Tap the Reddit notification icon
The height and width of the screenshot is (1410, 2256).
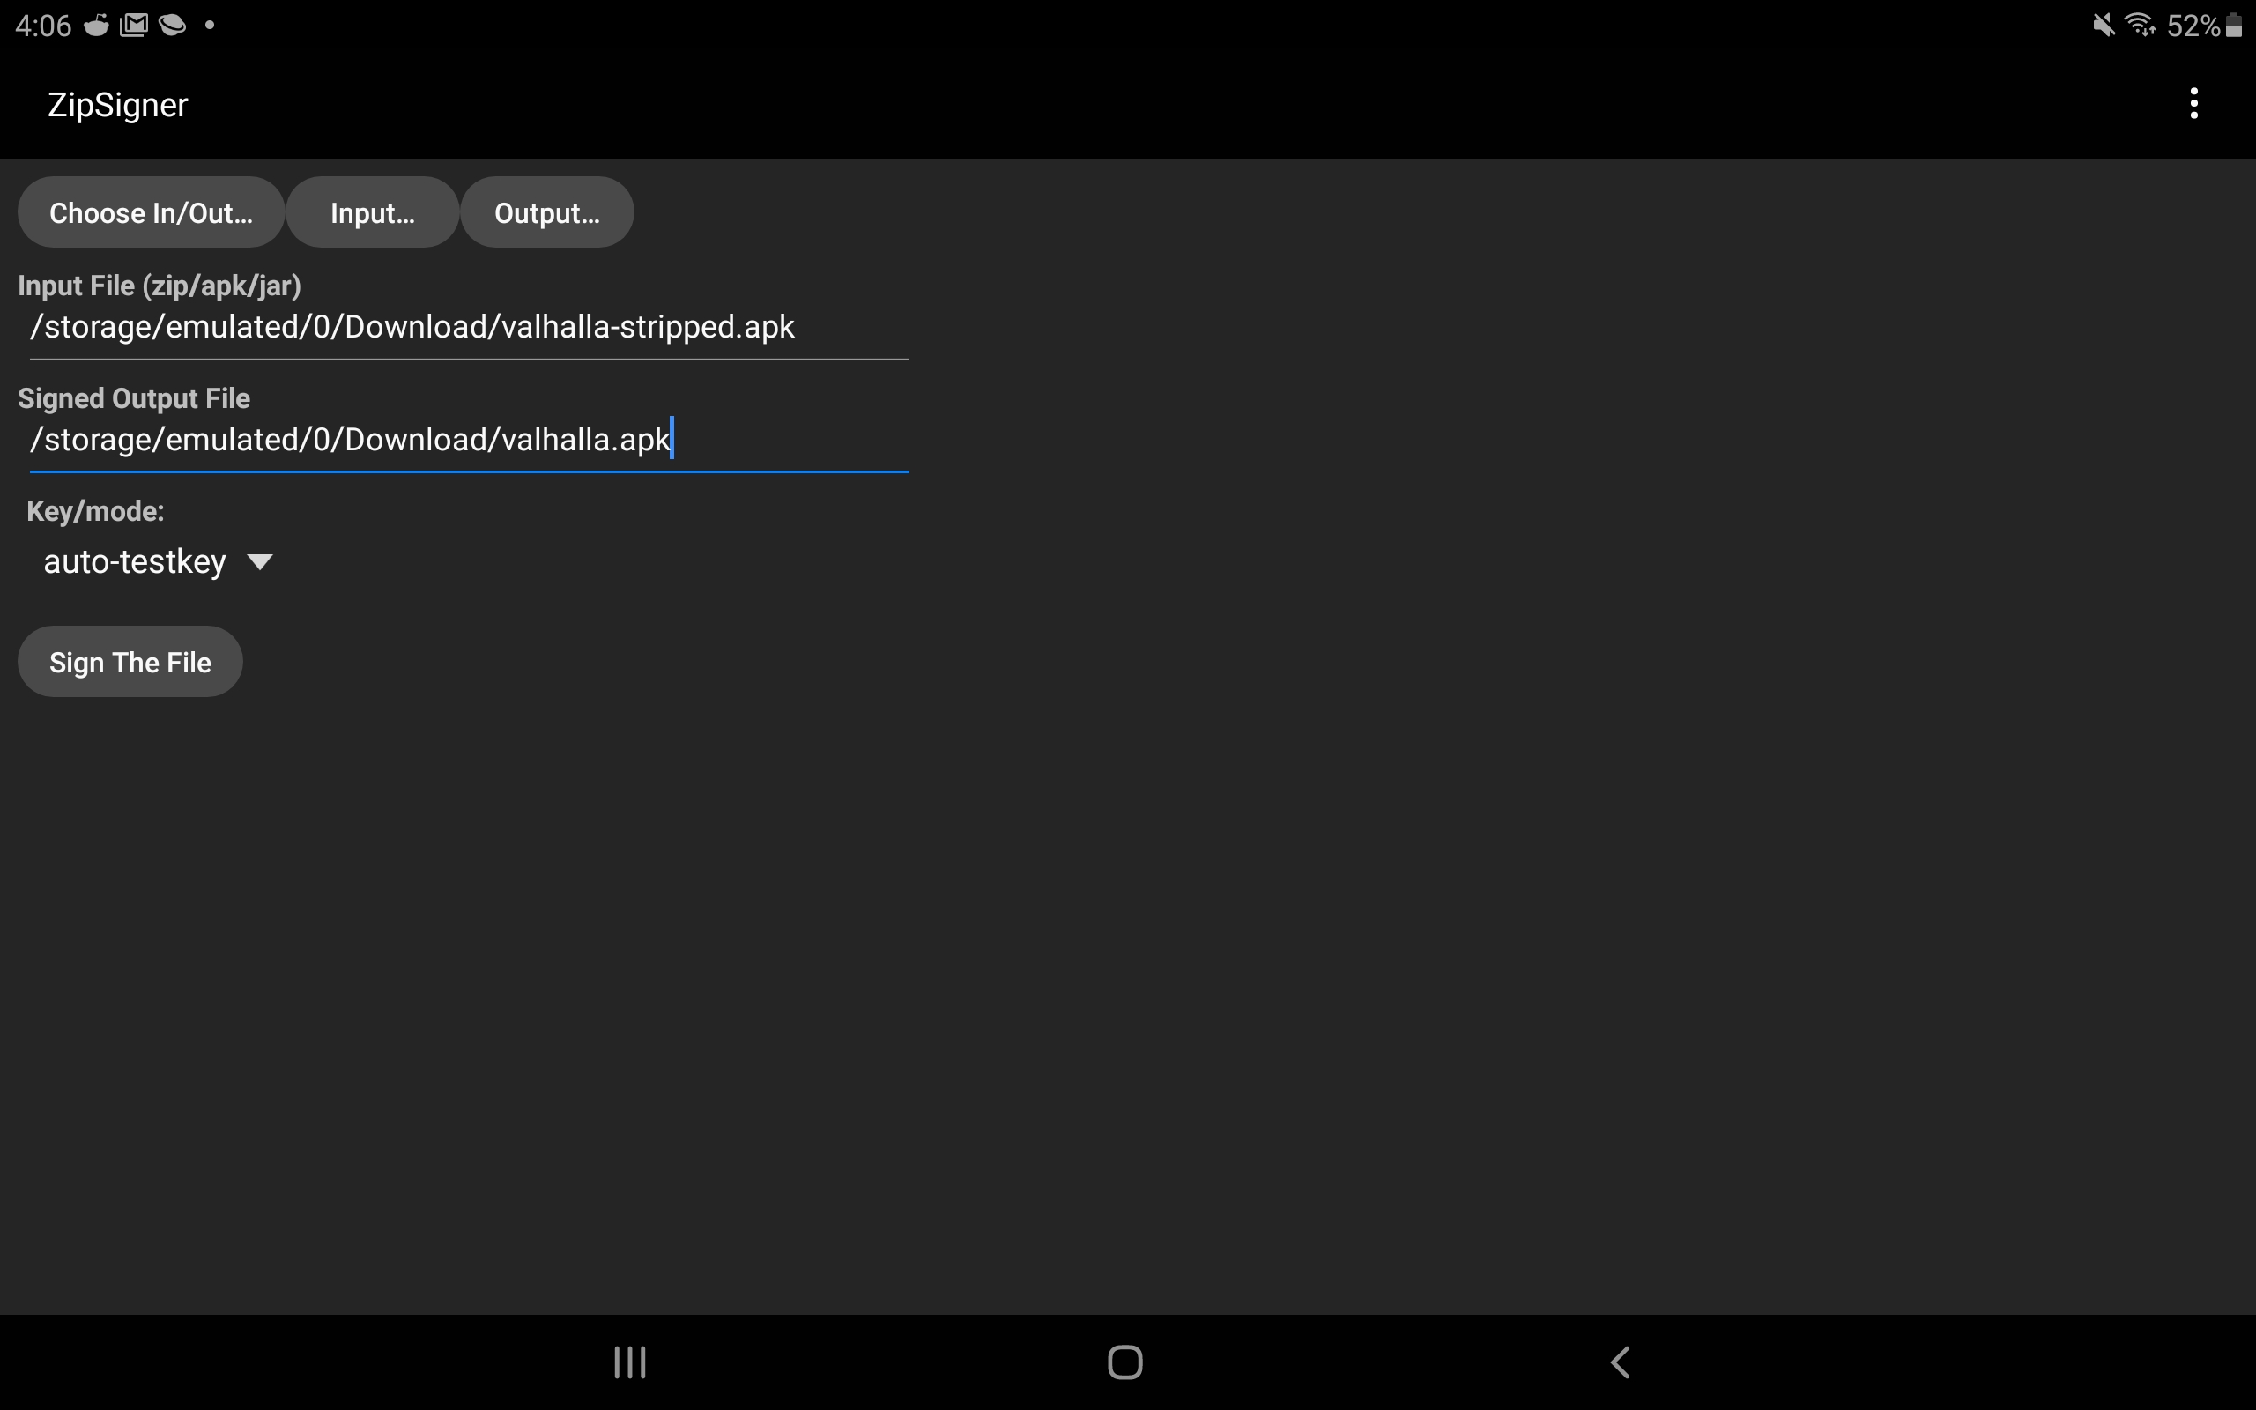pos(96,26)
